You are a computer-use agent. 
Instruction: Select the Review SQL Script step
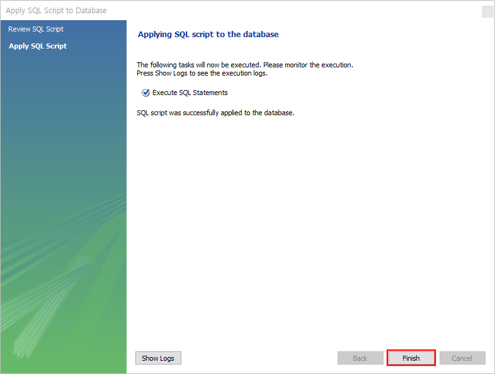(x=36, y=29)
